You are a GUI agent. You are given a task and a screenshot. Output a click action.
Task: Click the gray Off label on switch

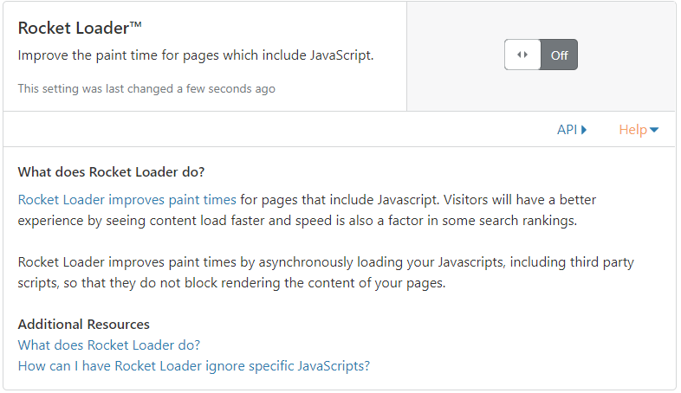pyautogui.click(x=560, y=55)
